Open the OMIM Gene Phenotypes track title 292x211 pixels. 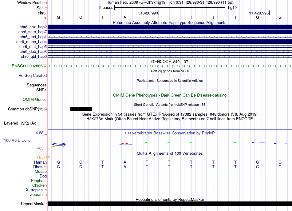coord(170,95)
